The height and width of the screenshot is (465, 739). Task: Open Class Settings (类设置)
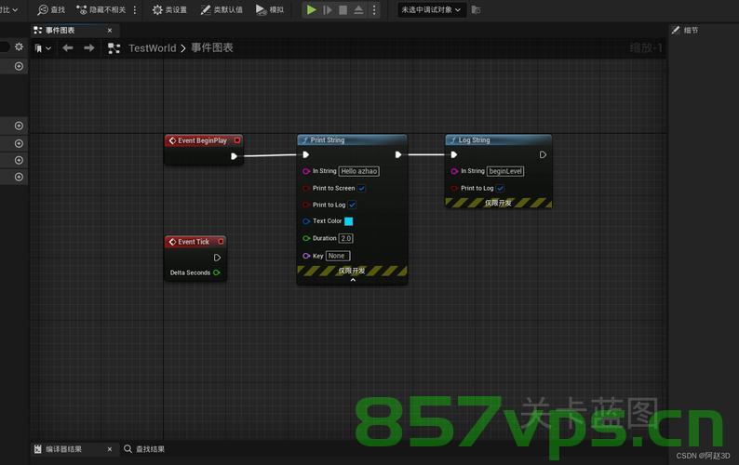click(x=169, y=9)
